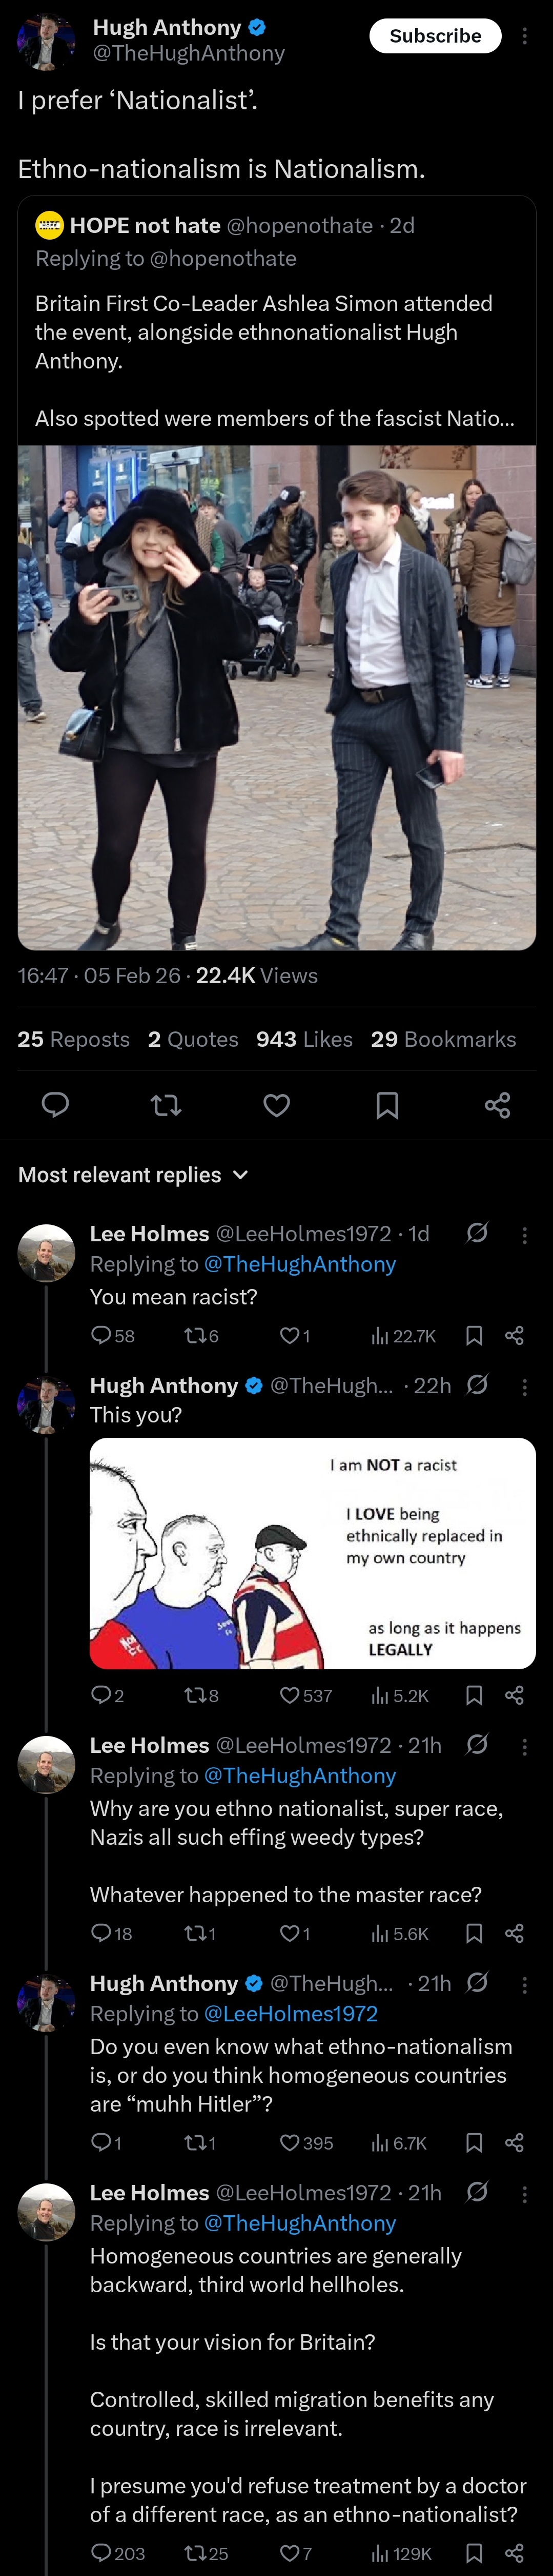The width and height of the screenshot is (553, 2576).
Task: Share the "Homogeneous countries" reply
Action: (514, 2553)
